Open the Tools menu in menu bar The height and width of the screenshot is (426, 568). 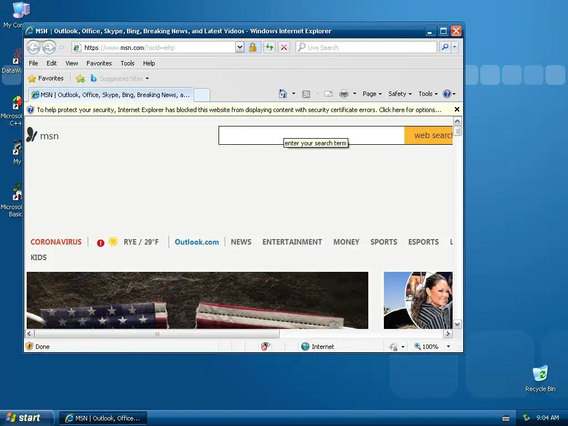pyautogui.click(x=128, y=63)
